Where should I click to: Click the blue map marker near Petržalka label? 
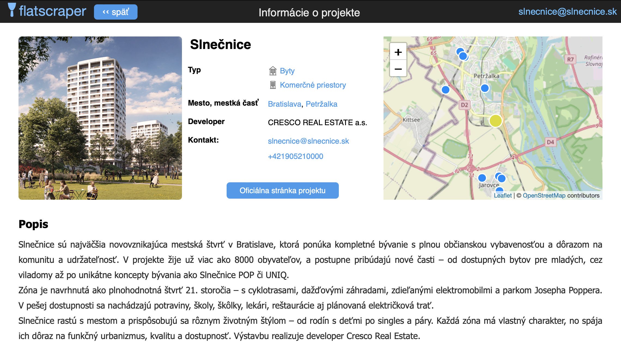click(x=485, y=88)
